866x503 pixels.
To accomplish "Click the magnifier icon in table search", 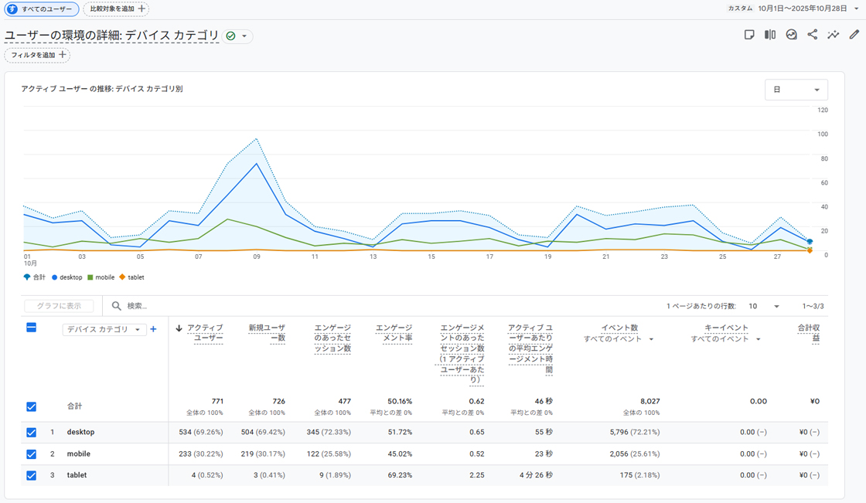I will [x=118, y=306].
